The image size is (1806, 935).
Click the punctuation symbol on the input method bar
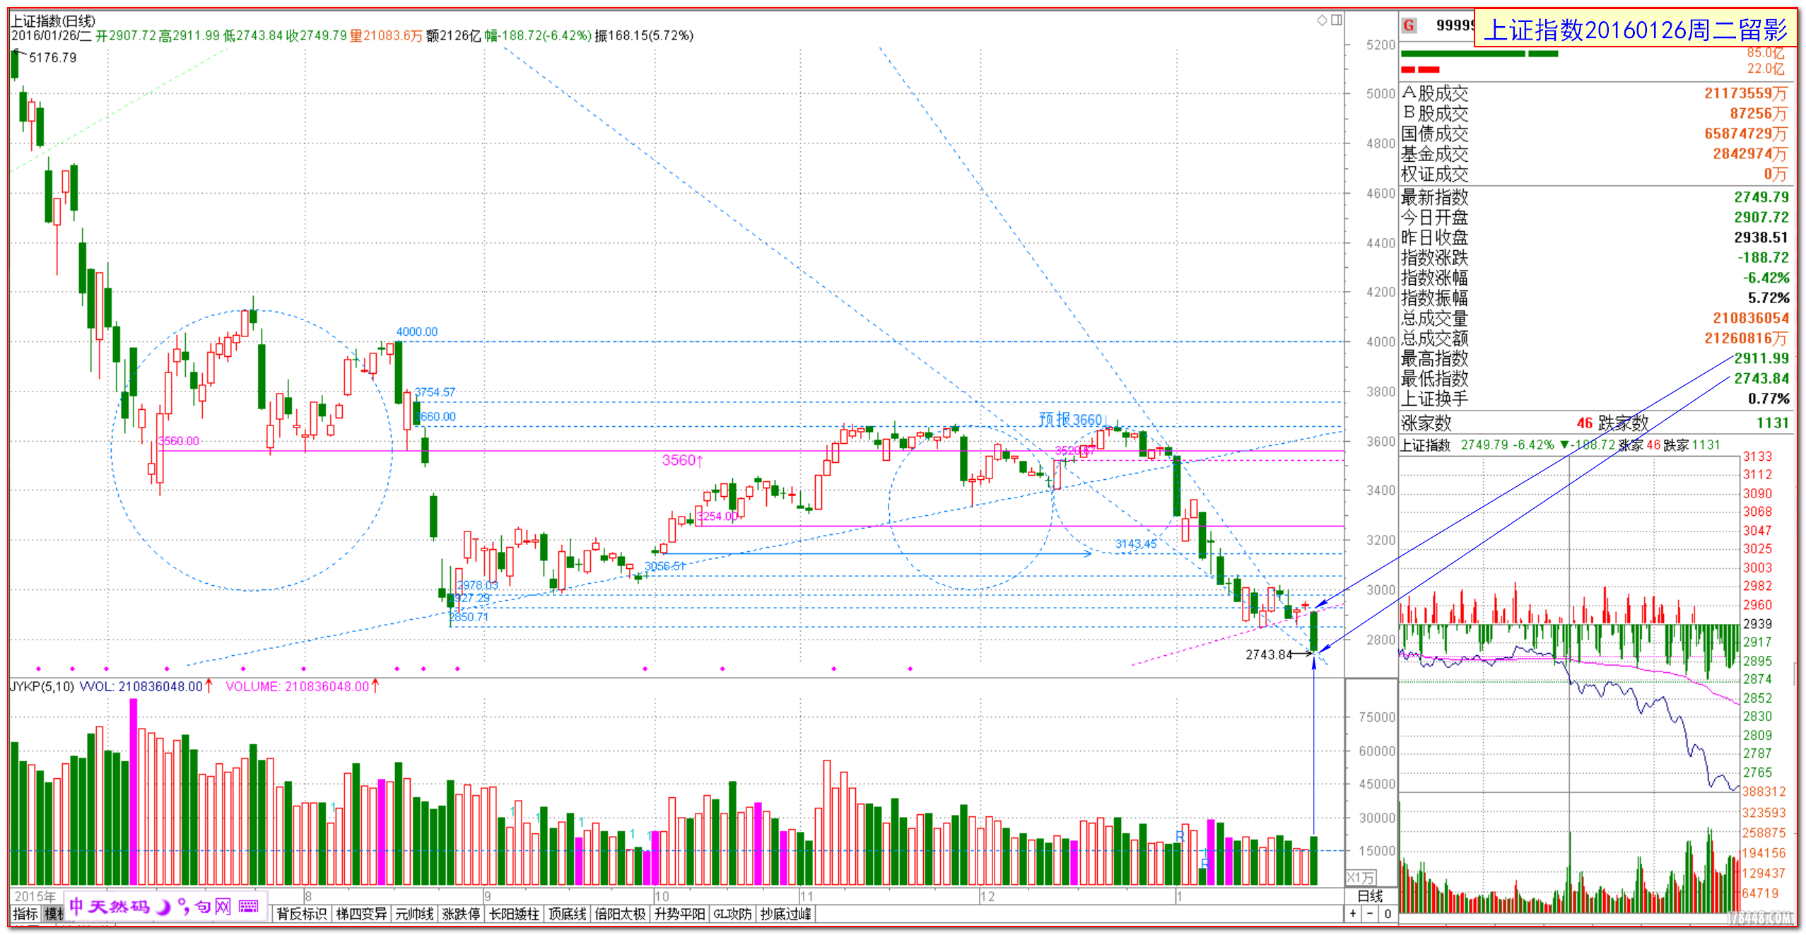click(183, 907)
